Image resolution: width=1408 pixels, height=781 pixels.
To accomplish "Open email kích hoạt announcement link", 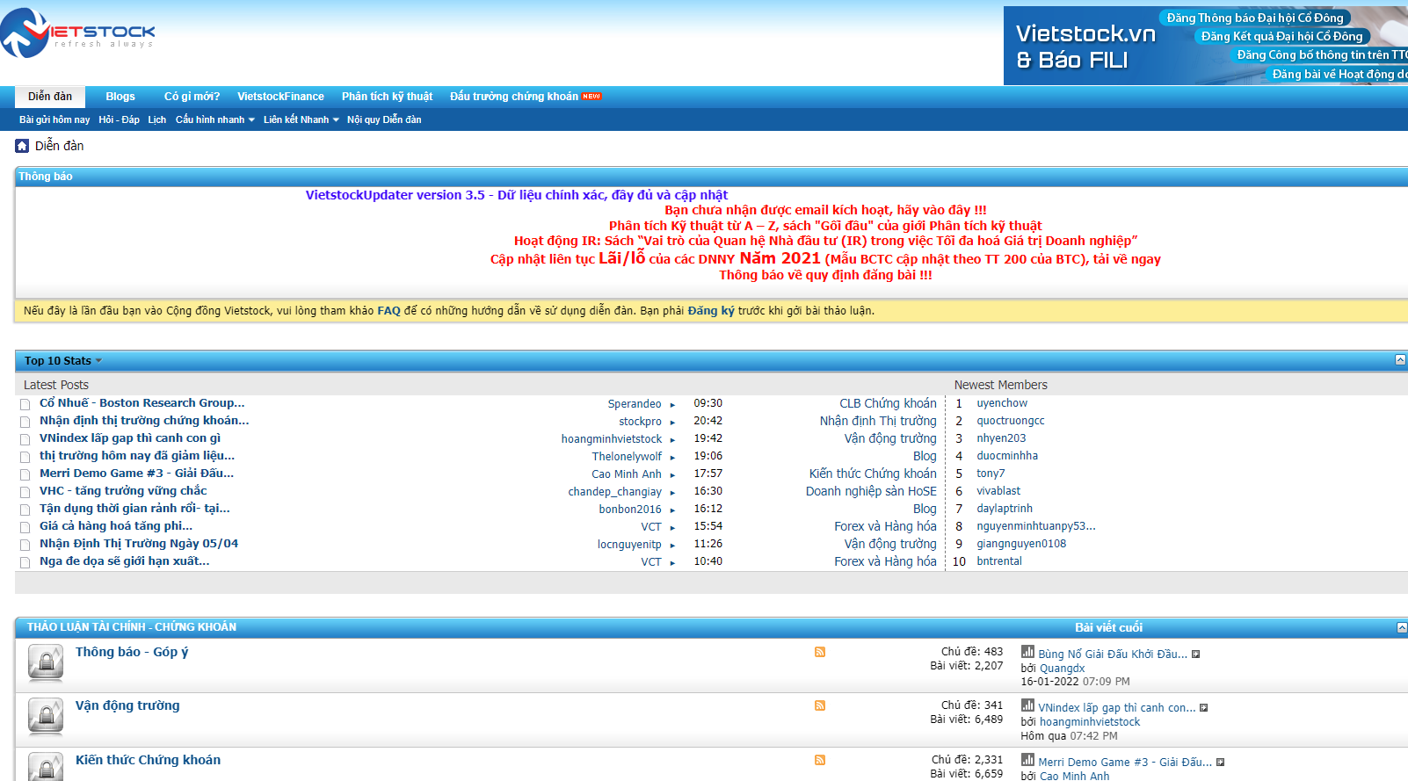I will click(825, 210).
